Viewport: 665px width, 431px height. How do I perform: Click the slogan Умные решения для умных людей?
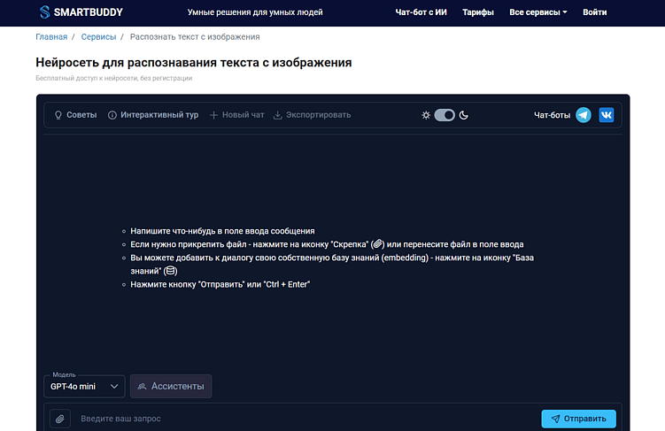tap(255, 12)
